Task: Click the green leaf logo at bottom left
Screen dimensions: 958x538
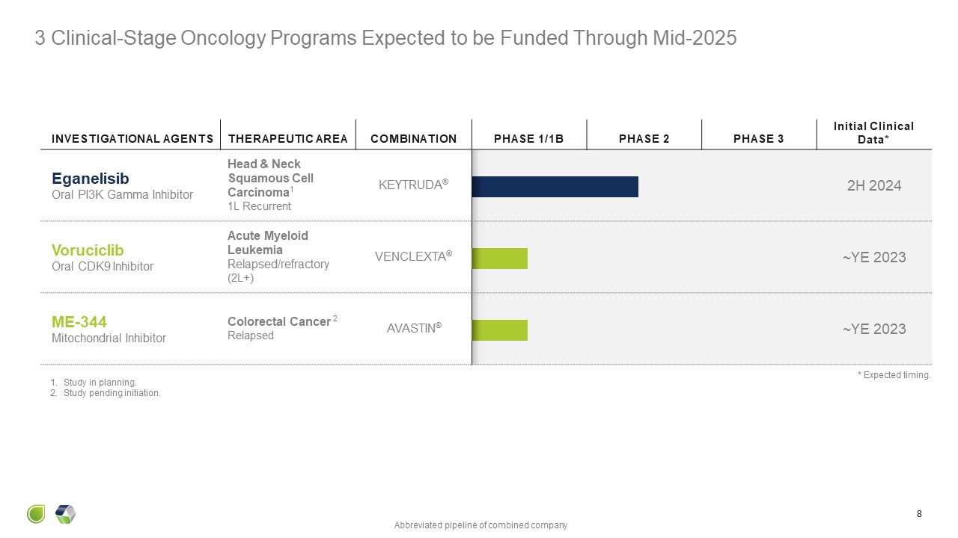Action: point(36,514)
